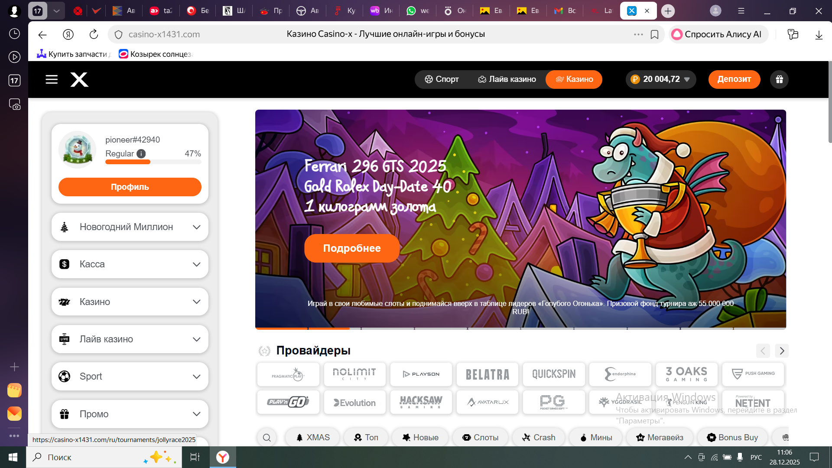This screenshot has height=468, width=832.
Task: Click the gift box icon in the header
Action: pos(779,79)
